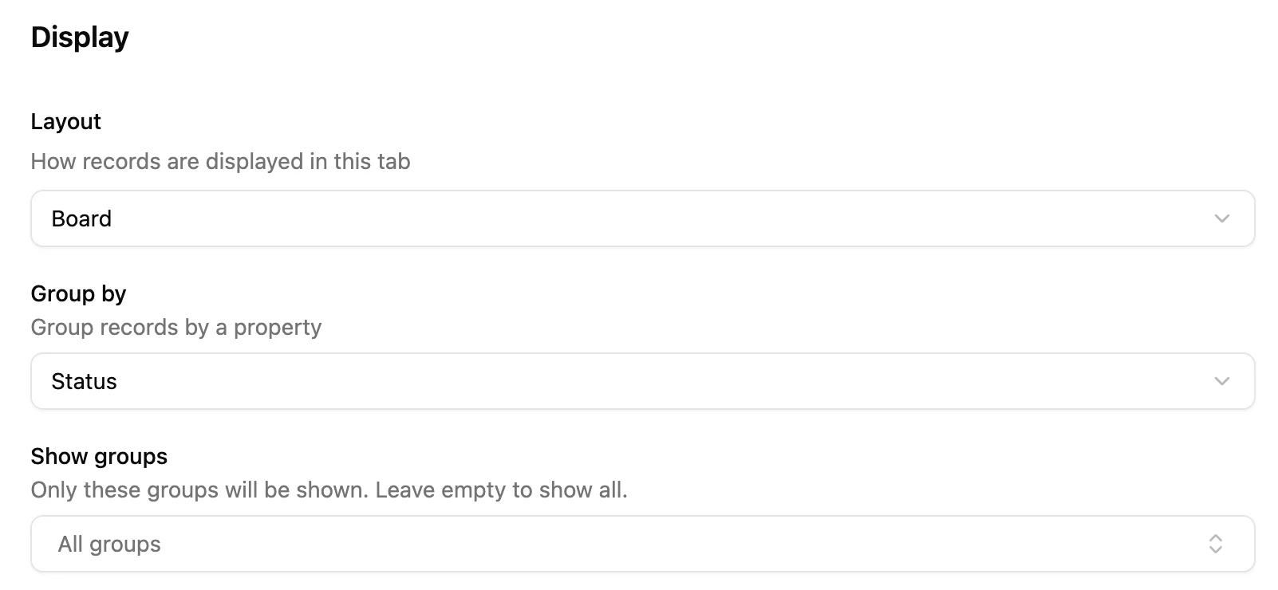Image resolution: width=1278 pixels, height=590 pixels.
Task: Click the Layout field label
Action: pyautogui.click(x=65, y=121)
